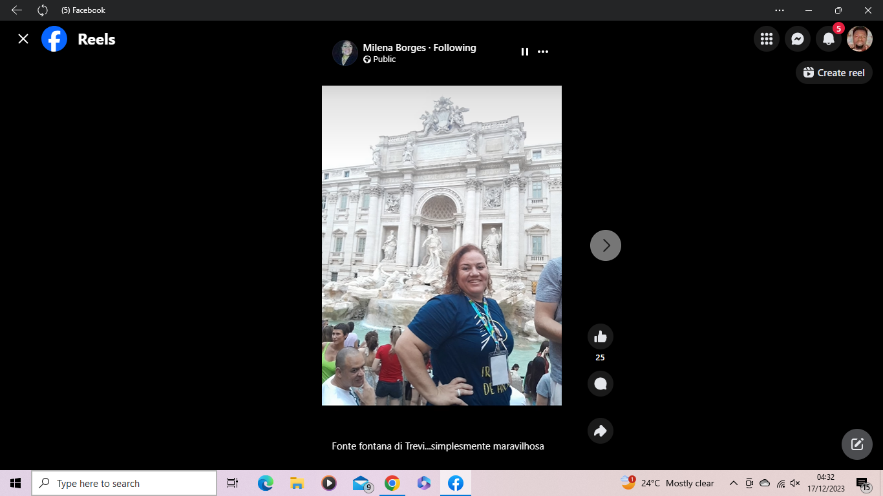Open Milena Borges' profile picture

[345, 53]
